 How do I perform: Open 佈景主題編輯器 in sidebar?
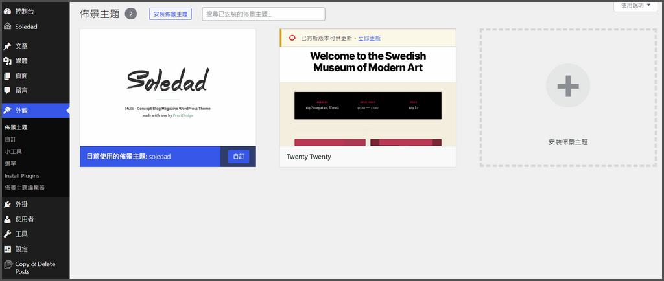coord(25,188)
